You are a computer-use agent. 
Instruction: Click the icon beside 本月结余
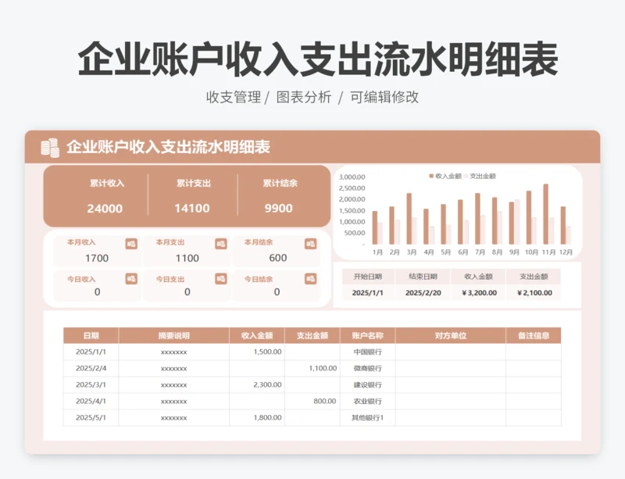coord(310,244)
